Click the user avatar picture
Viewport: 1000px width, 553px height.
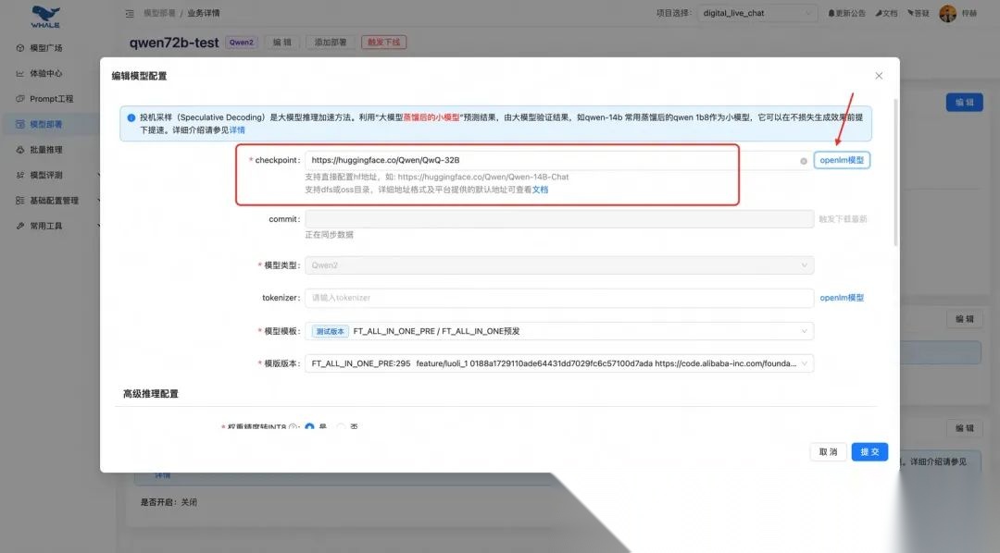tap(948, 13)
